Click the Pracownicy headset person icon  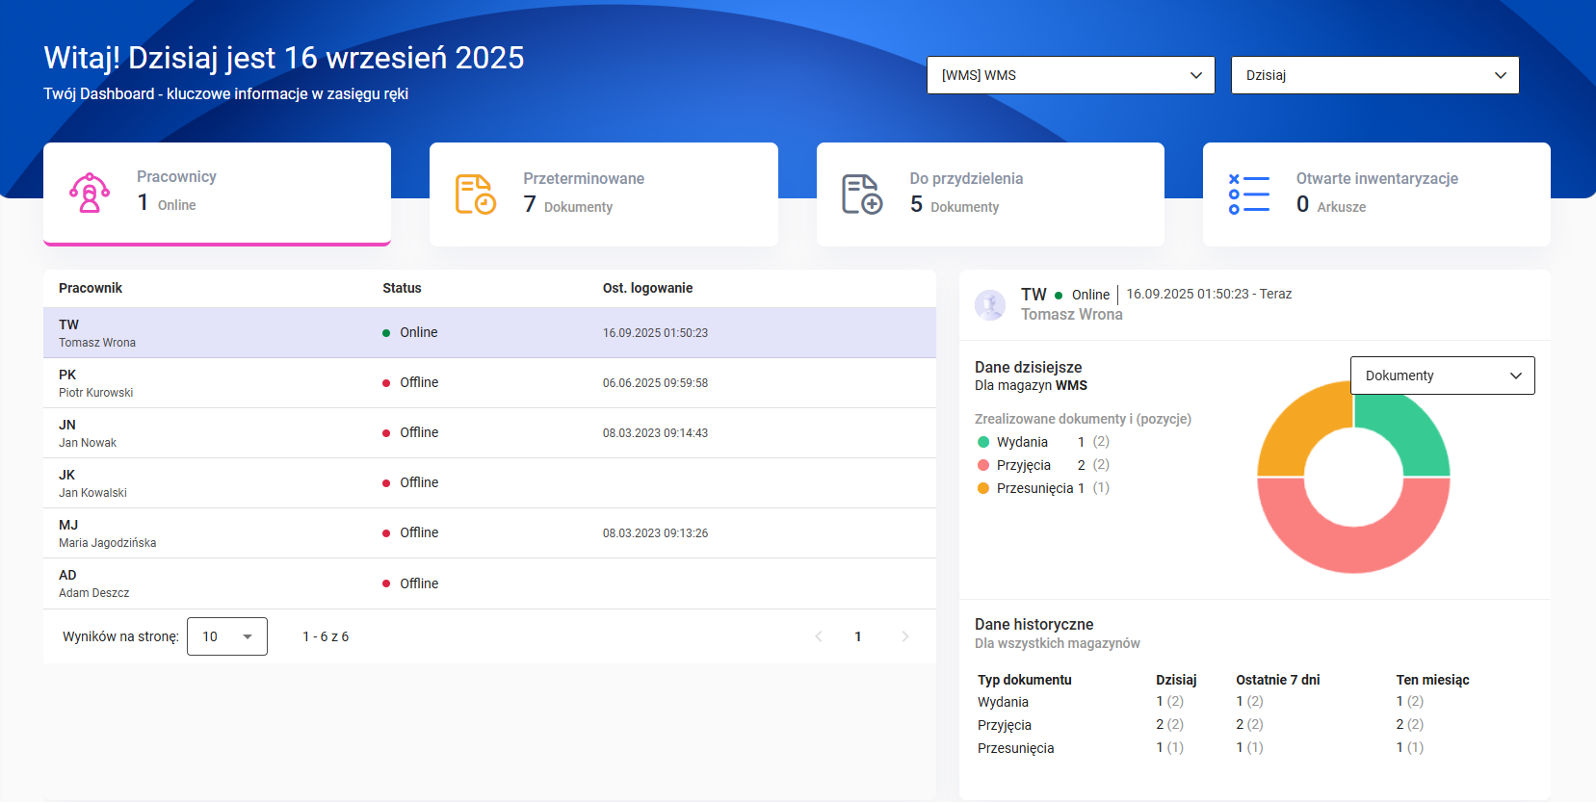[89, 193]
